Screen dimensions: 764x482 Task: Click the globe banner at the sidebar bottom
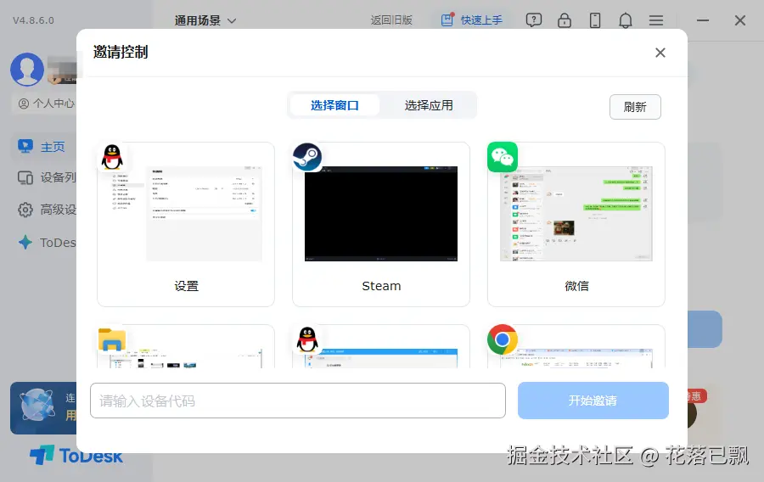point(43,407)
